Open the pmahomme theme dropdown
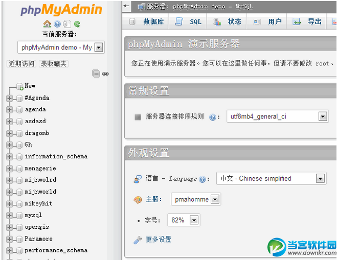Screen dimensions: 337x260 pos(196,199)
